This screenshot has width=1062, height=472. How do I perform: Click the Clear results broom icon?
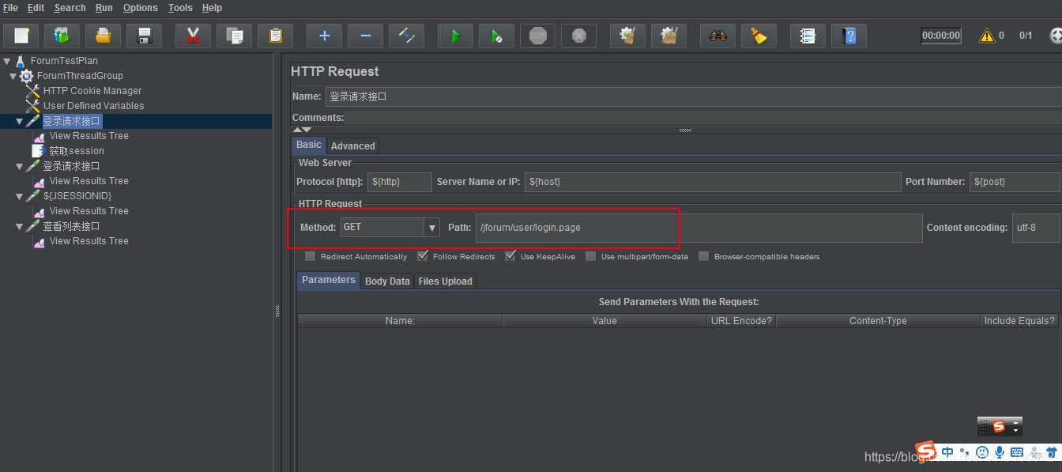627,36
